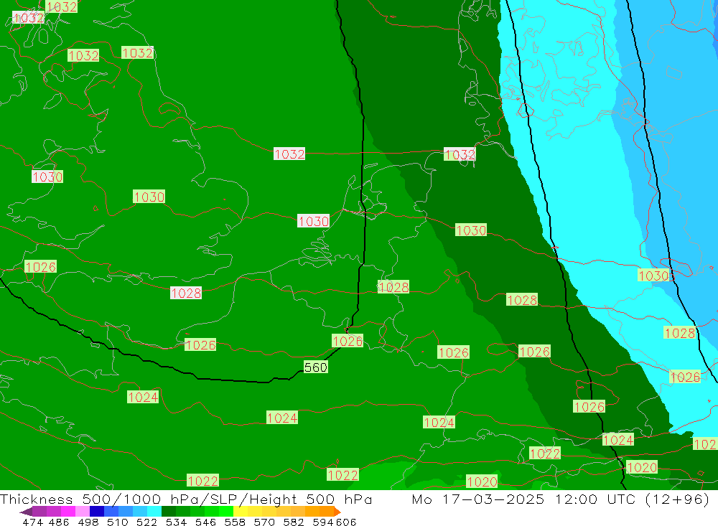Click the white-background 1028 pressure label

[x=185, y=293]
